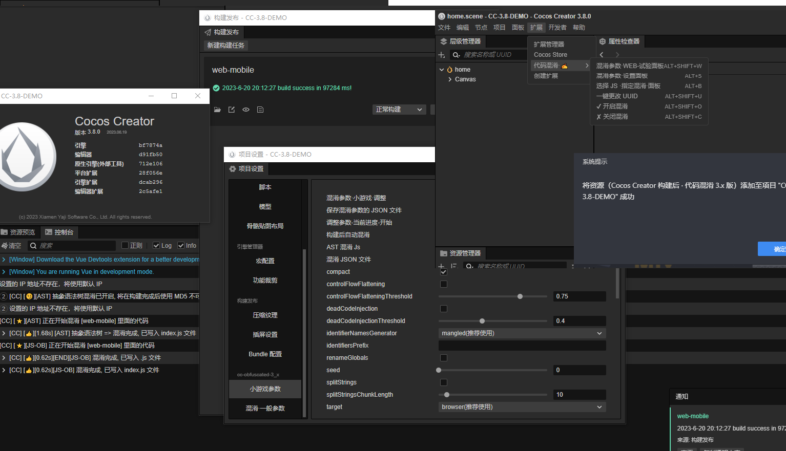786x451 pixels.
Task: Click the add node plus icon in hierarchy
Action: pos(442,55)
